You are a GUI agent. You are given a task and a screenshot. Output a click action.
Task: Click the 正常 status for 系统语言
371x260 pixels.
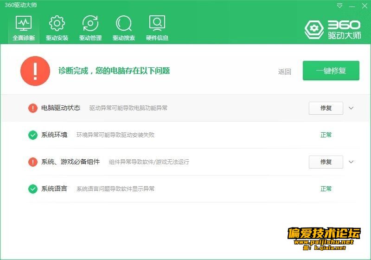(326, 188)
